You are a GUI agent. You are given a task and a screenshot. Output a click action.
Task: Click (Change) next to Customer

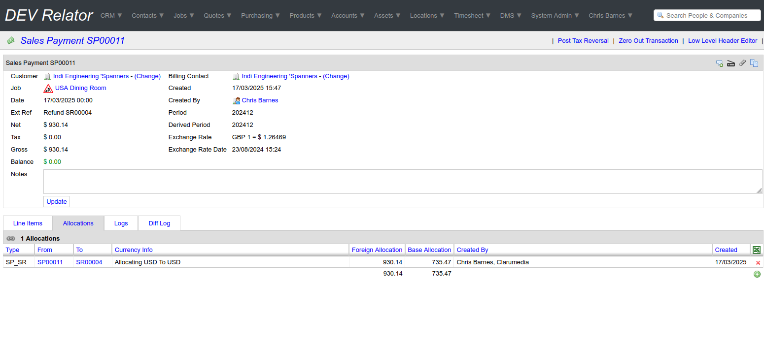click(x=147, y=76)
